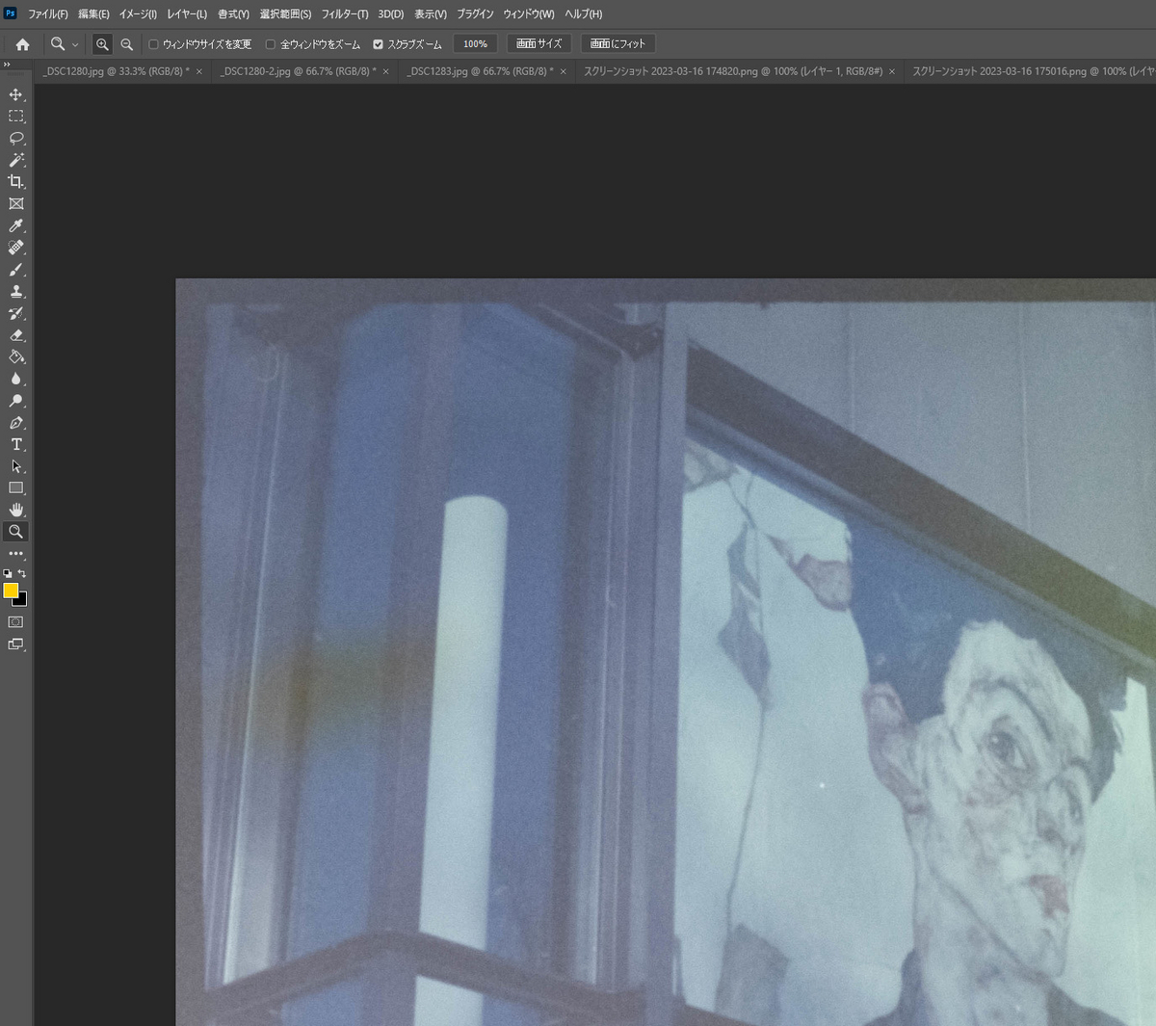Open the black background color swatch
The image size is (1156, 1026).
coord(22,601)
